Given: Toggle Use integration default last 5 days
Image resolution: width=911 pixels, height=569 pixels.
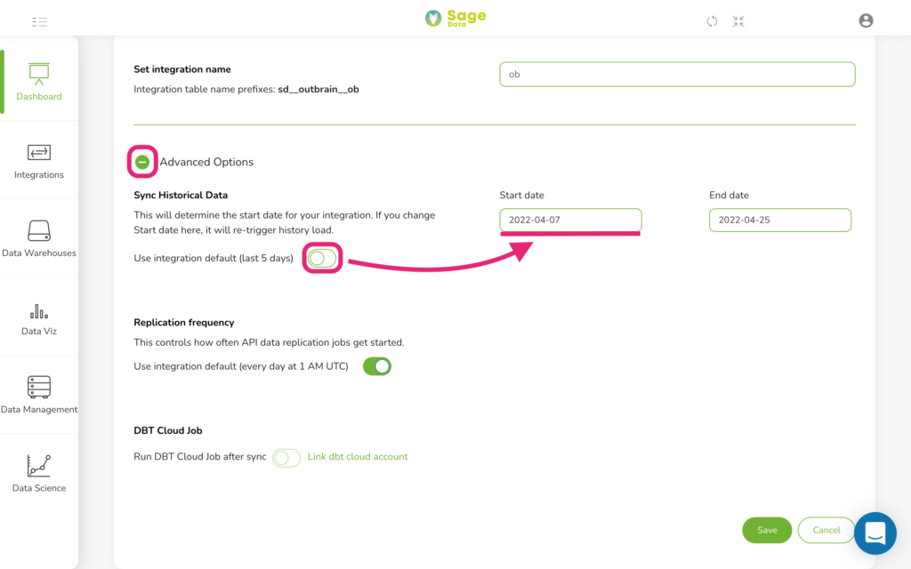Looking at the screenshot, I should (x=322, y=258).
